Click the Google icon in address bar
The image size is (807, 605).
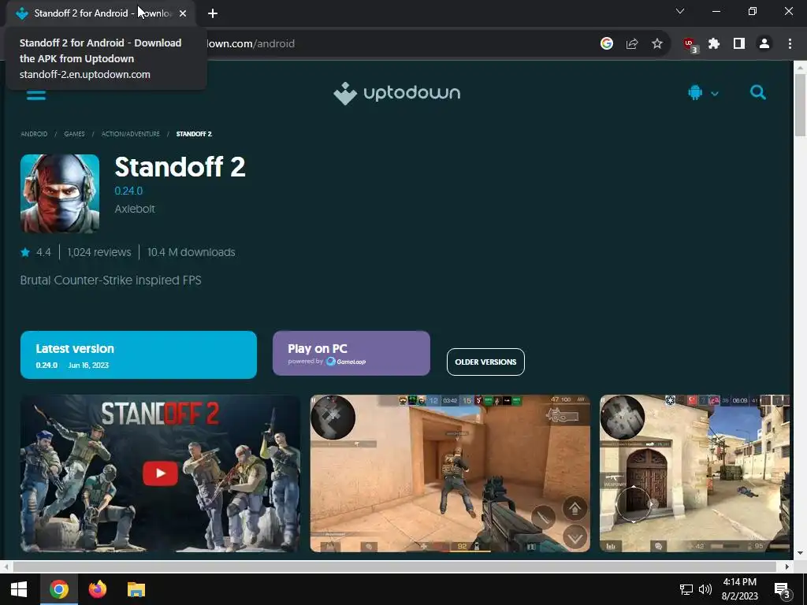[607, 44]
